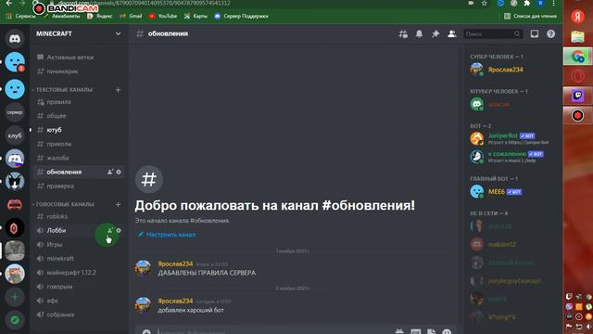593x334 pixels.
Task: Open the explore public servers compass icon
Action: (15, 320)
